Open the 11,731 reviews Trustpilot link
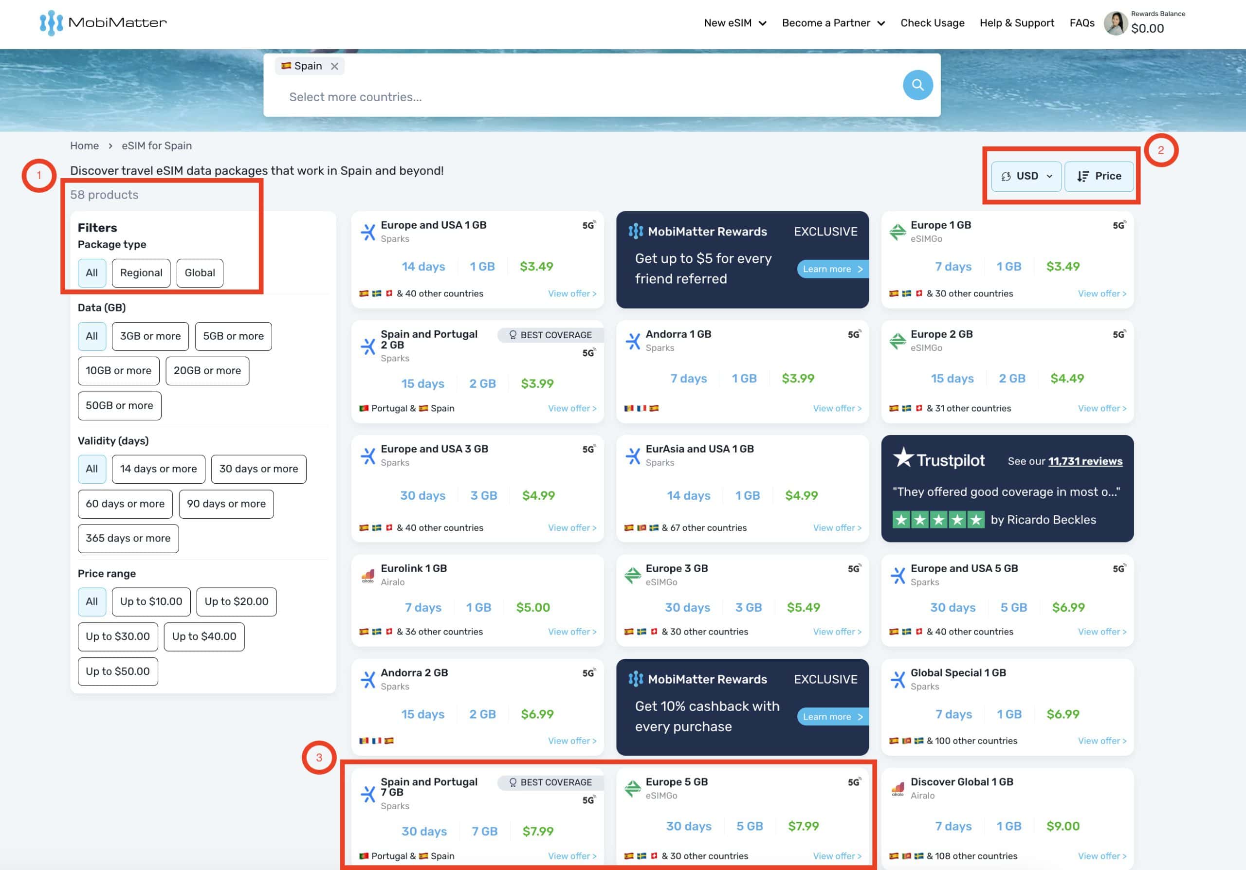Screen dimensions: 1246x870 click(x=1085, y=462)
